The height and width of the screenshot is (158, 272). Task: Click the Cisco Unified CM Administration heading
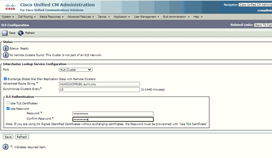coord(58,5)
